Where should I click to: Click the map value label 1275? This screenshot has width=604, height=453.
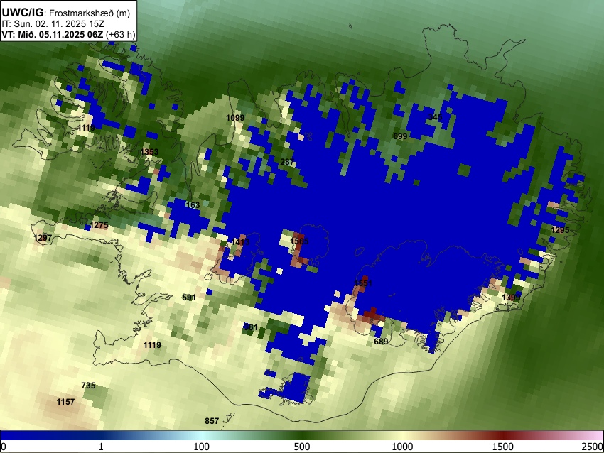click(x=99, y=225)
